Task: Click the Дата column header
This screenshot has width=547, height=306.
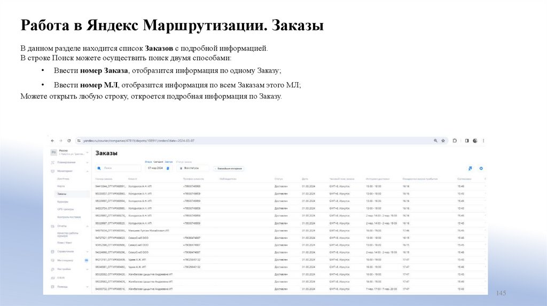Action: 305,179
